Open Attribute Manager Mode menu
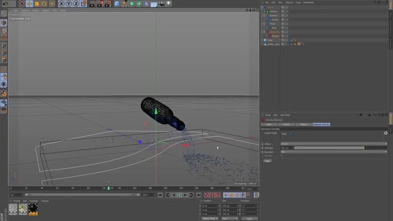 pyautogui.click(x=268, y=115)
